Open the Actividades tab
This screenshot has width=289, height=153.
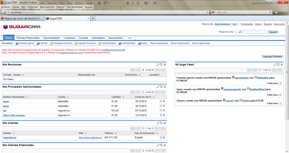click(x=98, y=38)
